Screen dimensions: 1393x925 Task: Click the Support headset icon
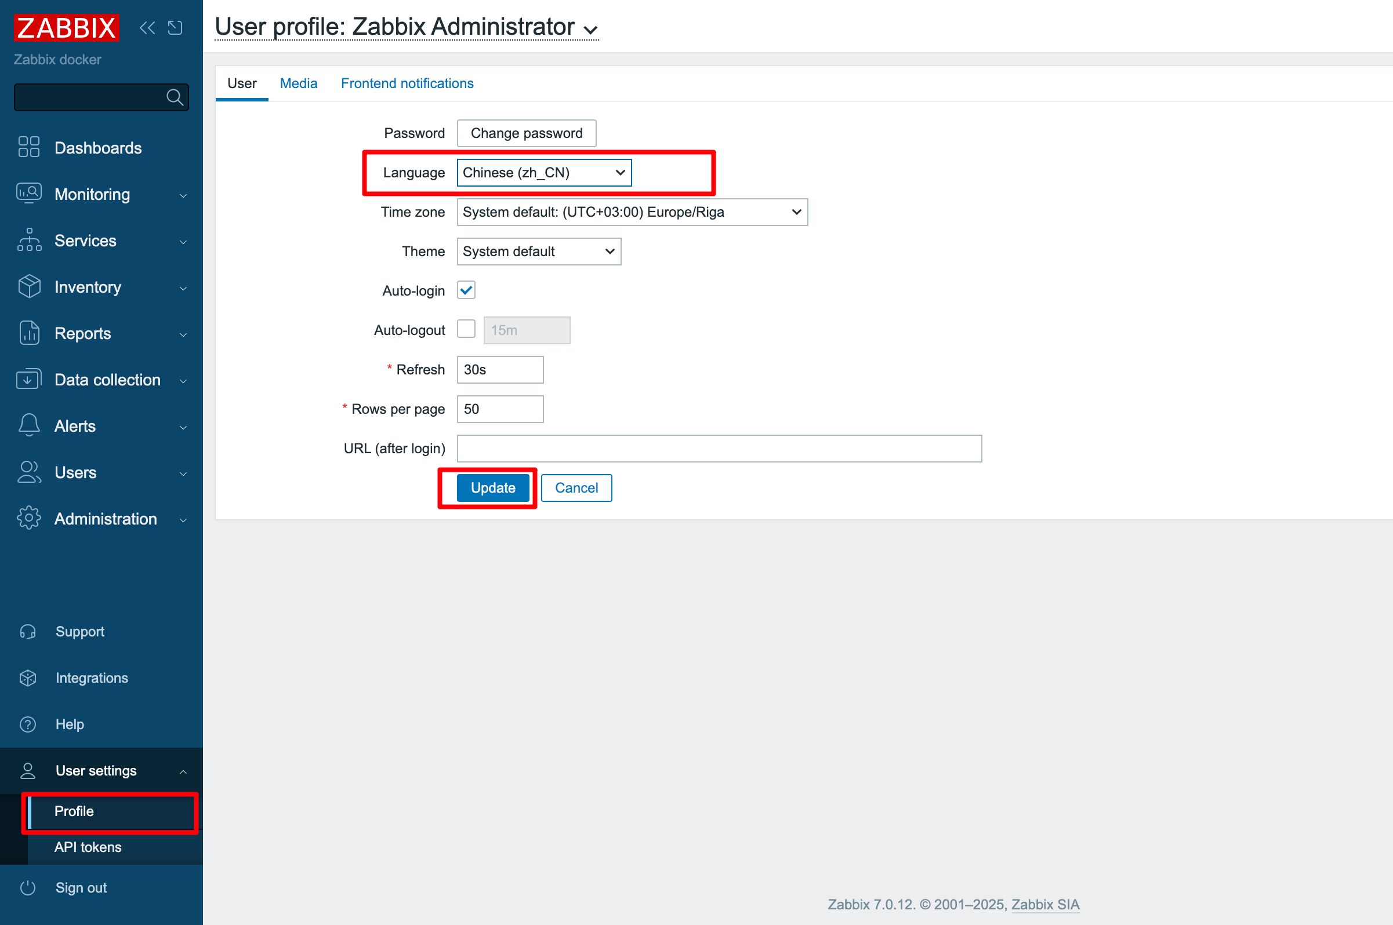(28, 631)
